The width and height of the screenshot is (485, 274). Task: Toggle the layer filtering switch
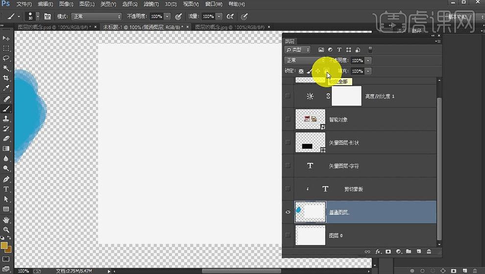point(370,50)
